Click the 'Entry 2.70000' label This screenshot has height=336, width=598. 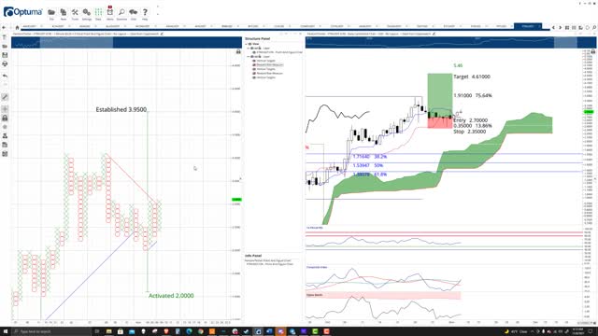click(x=470, y=120)
